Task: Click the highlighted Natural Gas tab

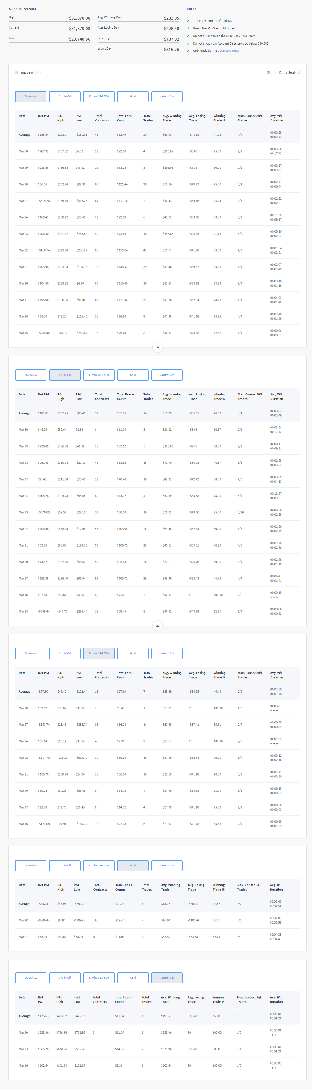Action: coord(167,978)
